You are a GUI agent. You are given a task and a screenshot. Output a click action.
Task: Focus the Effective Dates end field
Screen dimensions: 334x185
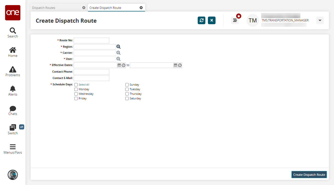152,65
